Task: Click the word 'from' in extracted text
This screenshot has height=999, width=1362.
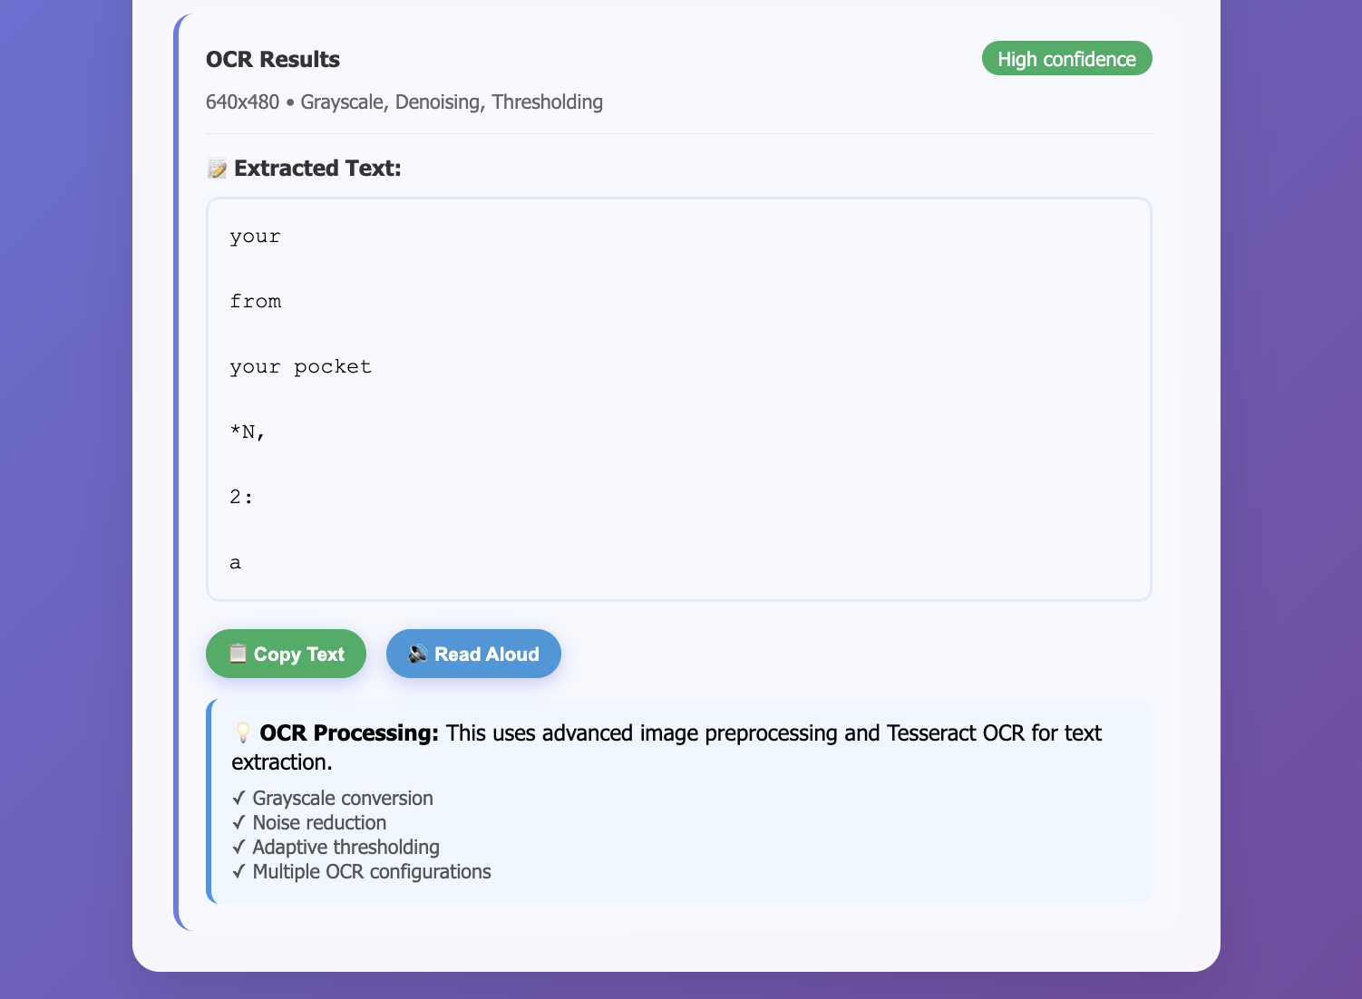Action: (x=256, y=301)
